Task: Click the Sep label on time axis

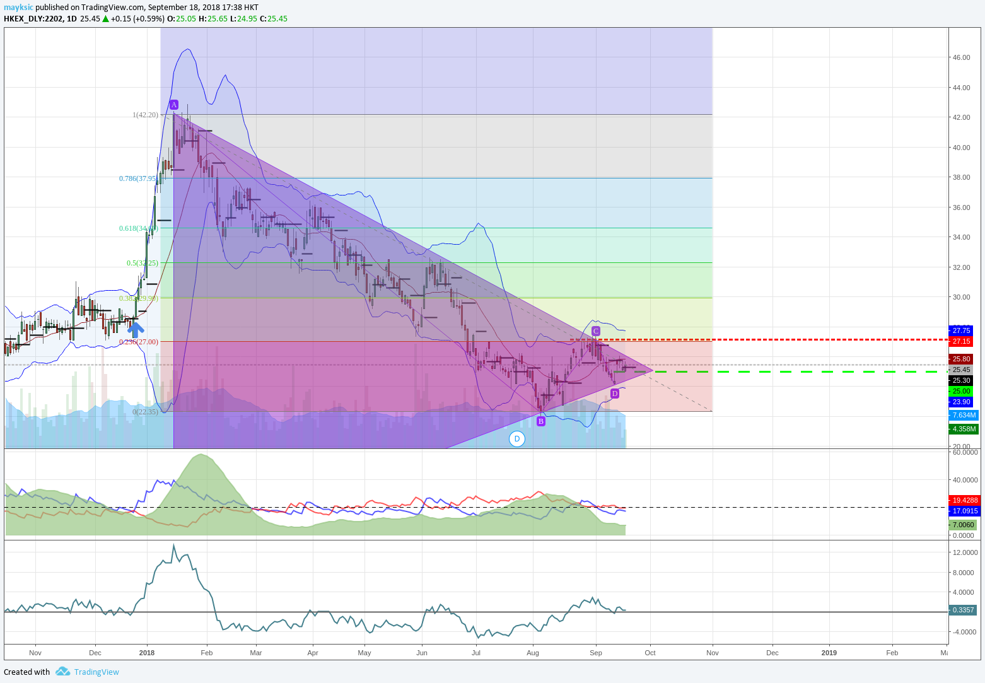Action: pos(596,653)
